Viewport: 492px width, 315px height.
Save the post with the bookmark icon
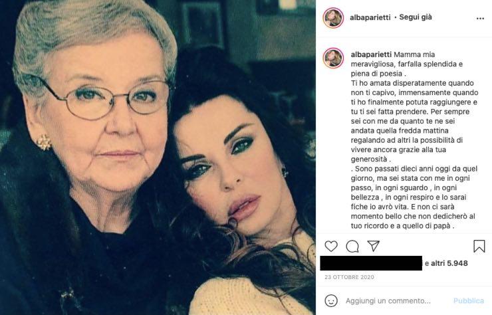coord(479,247)
